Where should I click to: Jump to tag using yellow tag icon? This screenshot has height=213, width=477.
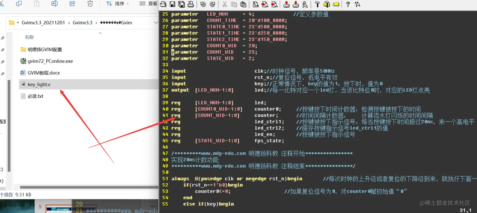click(x=336, y=4)
